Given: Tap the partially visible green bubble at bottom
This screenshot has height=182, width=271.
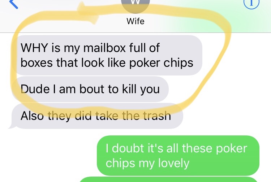Looking at the screenshot, I should click(x=168, y=179).
